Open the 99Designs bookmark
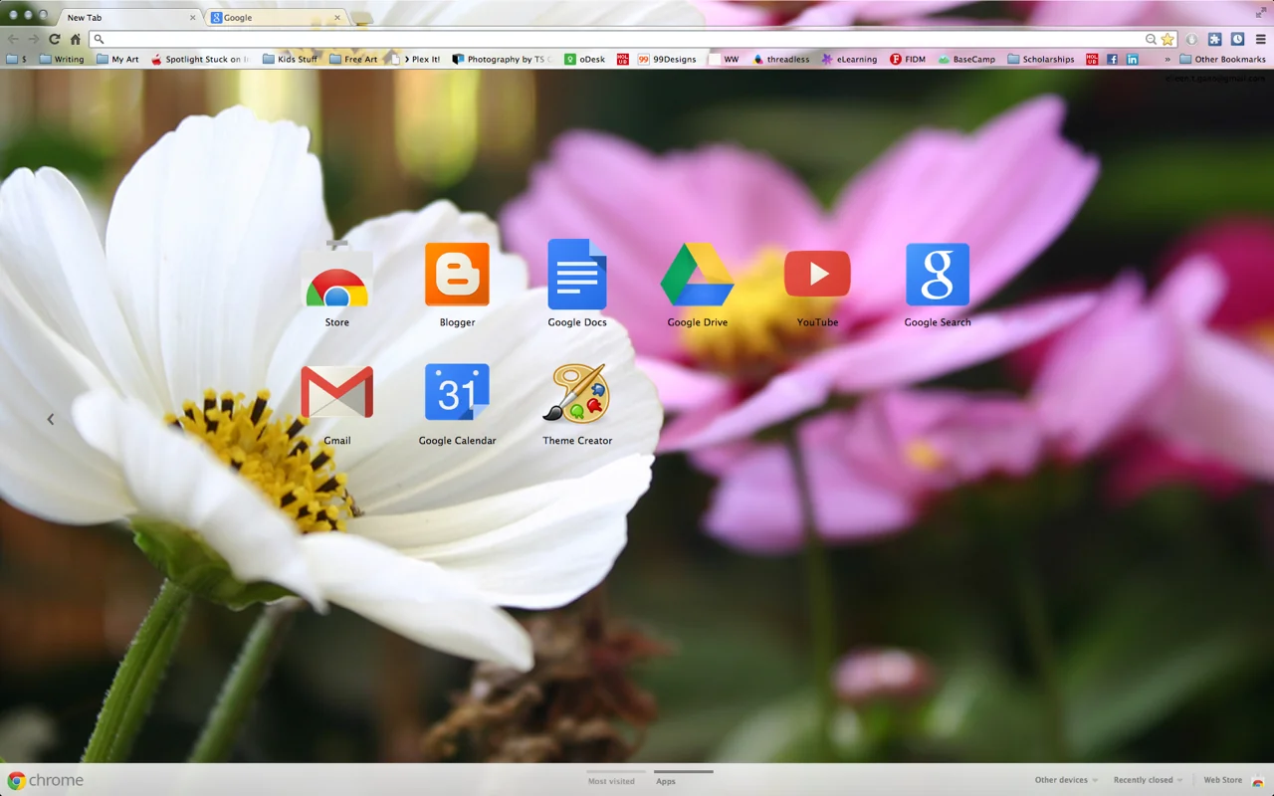This screenshot has height=796, width=1274. tap(667, 59)
